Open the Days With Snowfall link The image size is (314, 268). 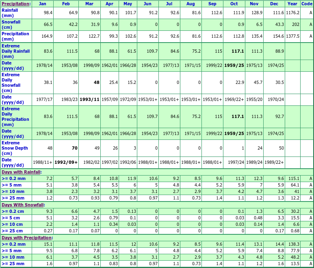coord(22,205)
